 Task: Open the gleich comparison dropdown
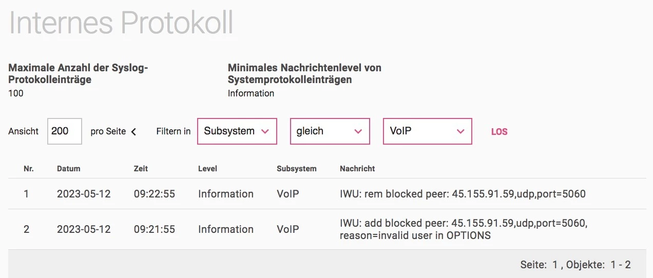coord(330,131)
